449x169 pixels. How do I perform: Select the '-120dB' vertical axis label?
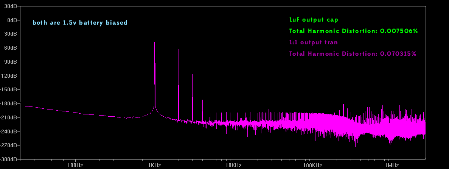pos(9,76)
